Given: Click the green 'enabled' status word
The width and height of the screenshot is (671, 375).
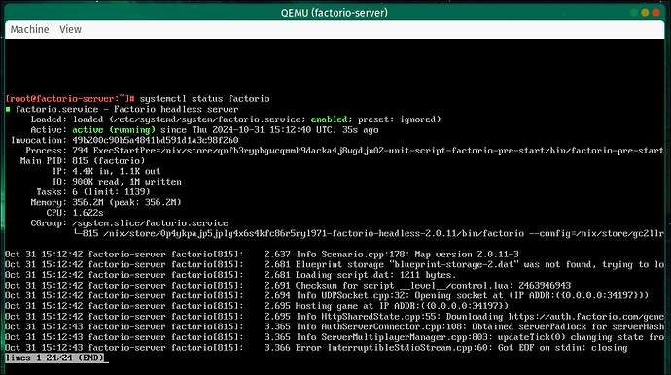Looking at the screenshot, I should pos(329,119).
